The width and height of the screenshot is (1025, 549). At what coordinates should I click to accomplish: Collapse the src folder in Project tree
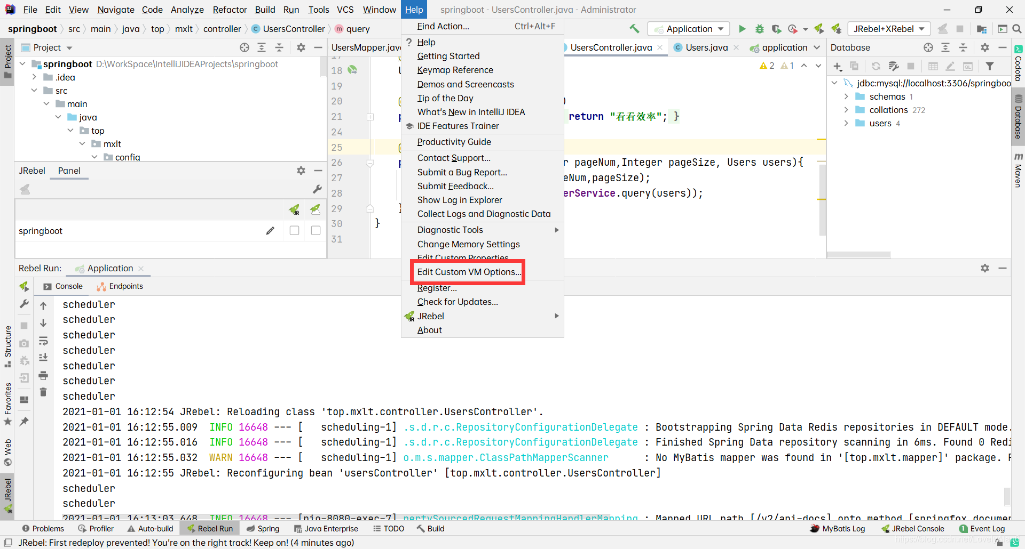coord(34,90)
